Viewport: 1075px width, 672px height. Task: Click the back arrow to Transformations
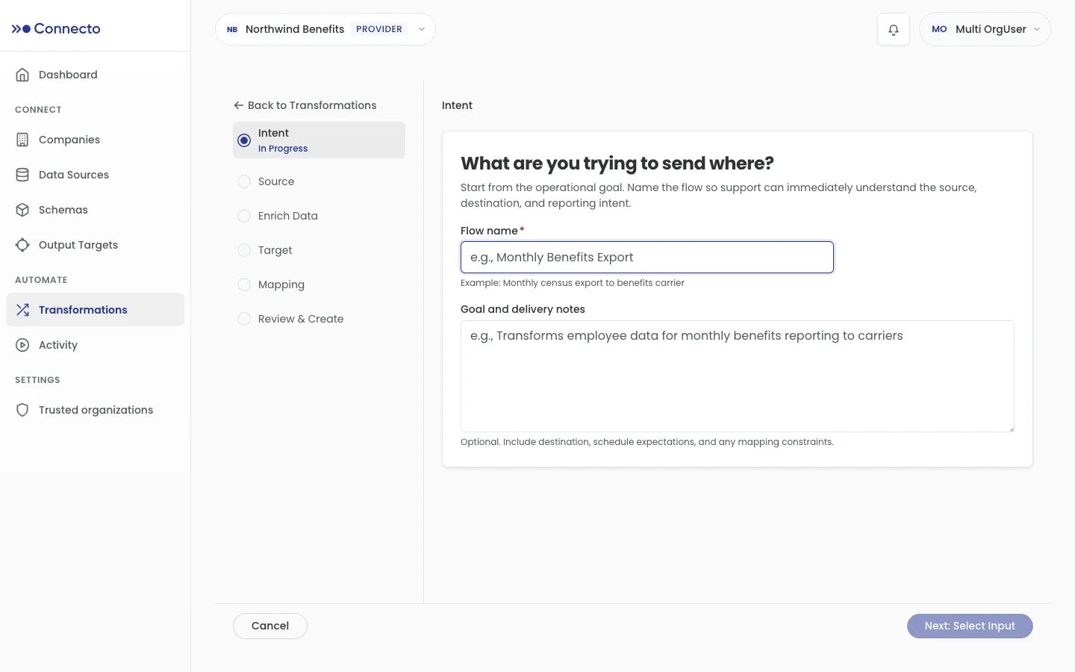[239, 105]
